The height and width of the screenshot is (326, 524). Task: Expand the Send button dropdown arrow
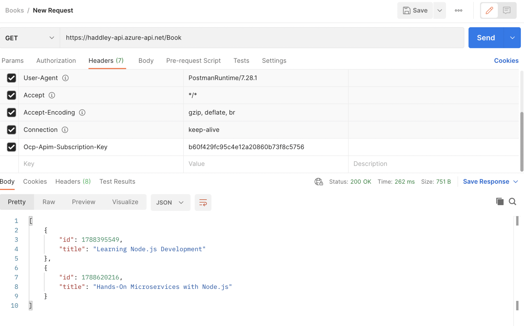pos(512,38)
